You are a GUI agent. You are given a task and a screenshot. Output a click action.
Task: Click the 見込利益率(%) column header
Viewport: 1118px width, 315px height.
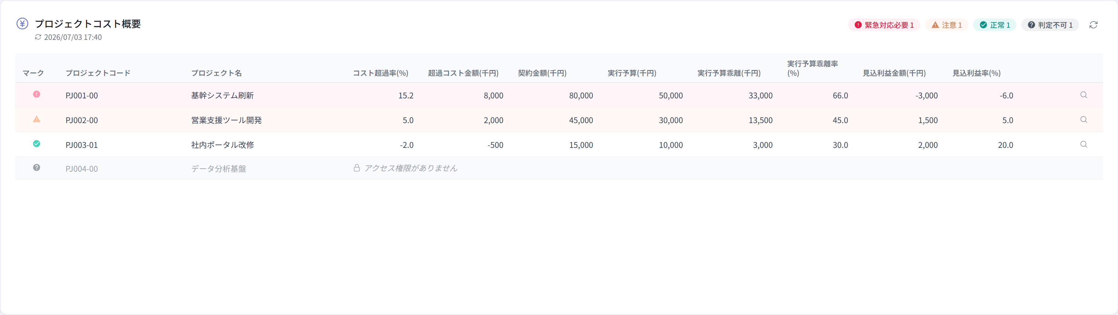click(976, 73)
